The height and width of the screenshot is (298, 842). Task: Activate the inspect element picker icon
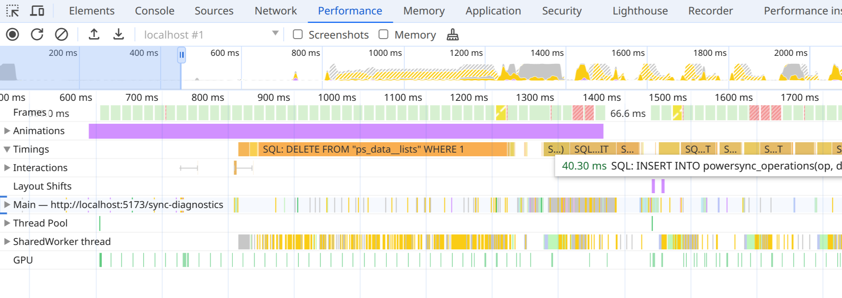(x=13, y=11)
